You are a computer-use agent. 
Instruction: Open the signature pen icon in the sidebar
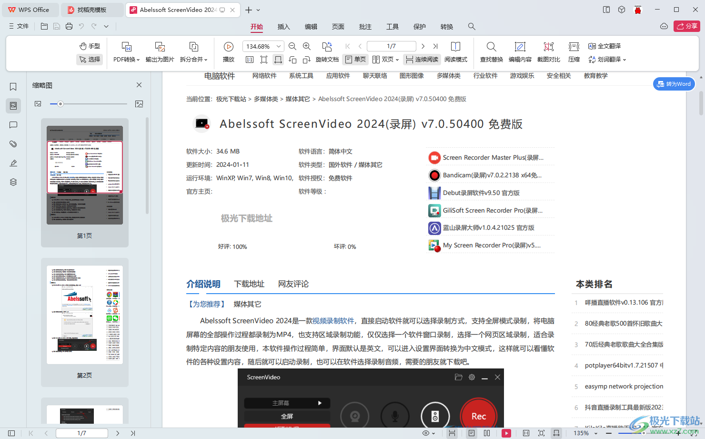click(13, 163)
